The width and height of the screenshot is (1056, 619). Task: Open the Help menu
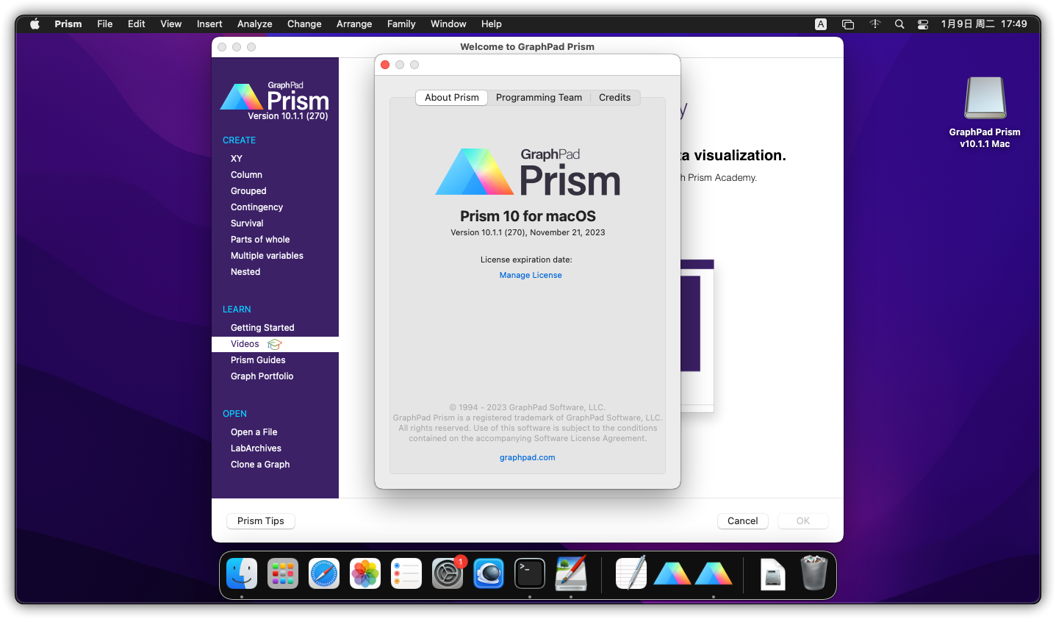(492, 24)
